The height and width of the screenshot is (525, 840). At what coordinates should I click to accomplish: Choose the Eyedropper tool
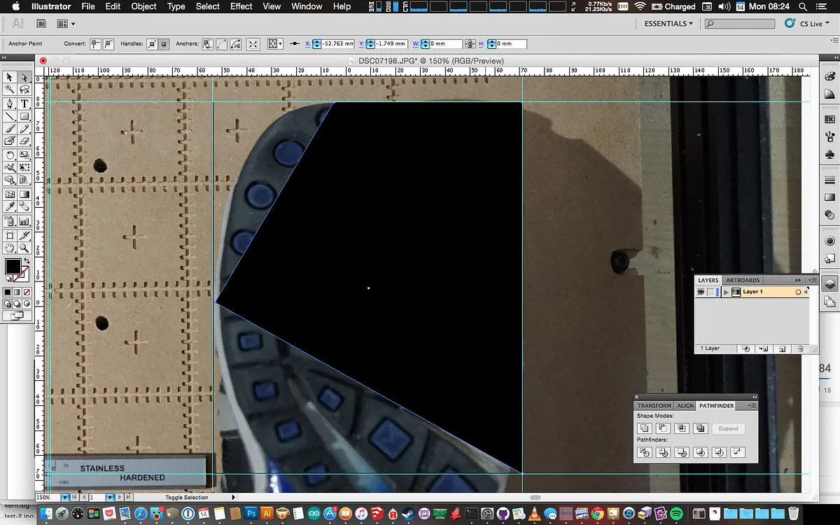10,207
